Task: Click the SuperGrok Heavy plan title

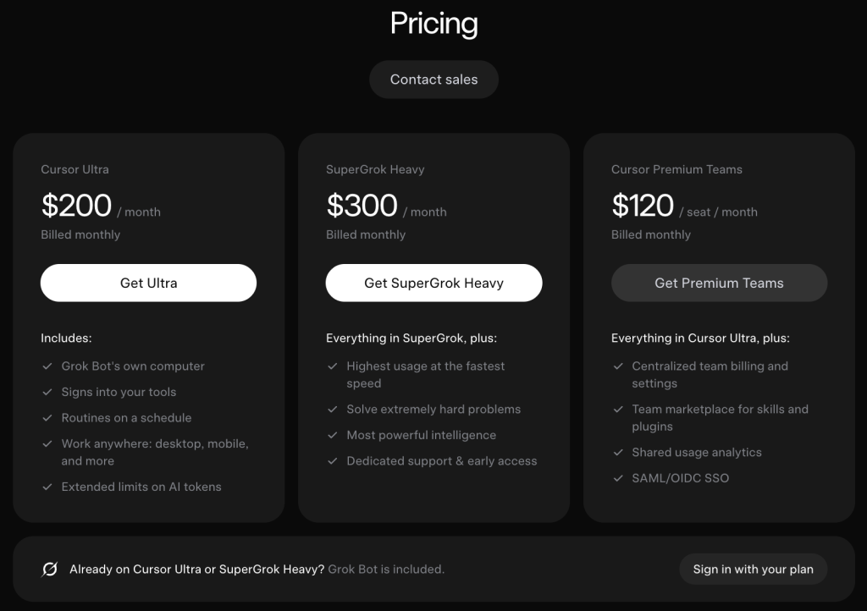Action: 375,169
